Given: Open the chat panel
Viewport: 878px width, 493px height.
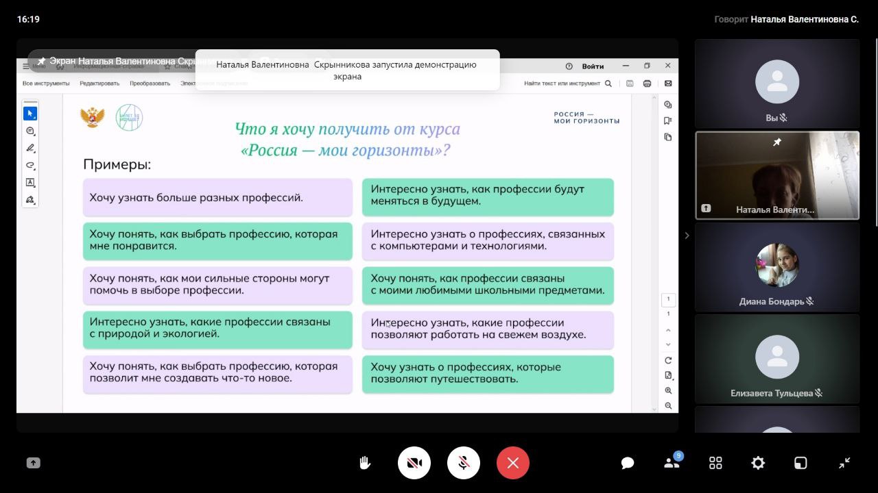Looking at the screenshot, I should click(x=628, y=463).
